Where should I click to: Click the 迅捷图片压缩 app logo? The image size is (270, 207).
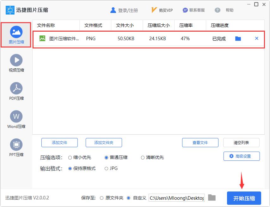coord(10,10)
